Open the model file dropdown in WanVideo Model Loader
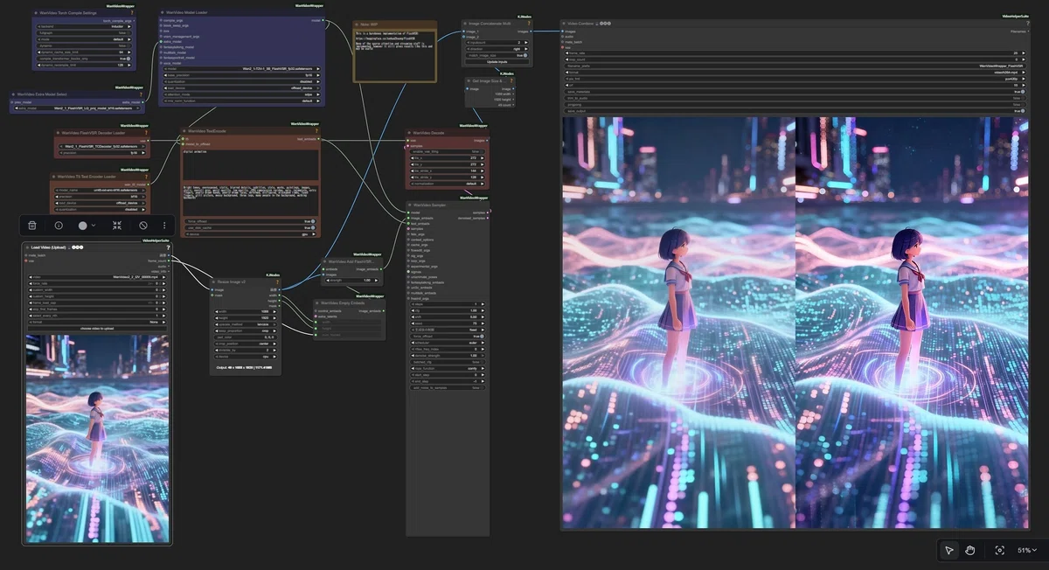 point(242,68)
